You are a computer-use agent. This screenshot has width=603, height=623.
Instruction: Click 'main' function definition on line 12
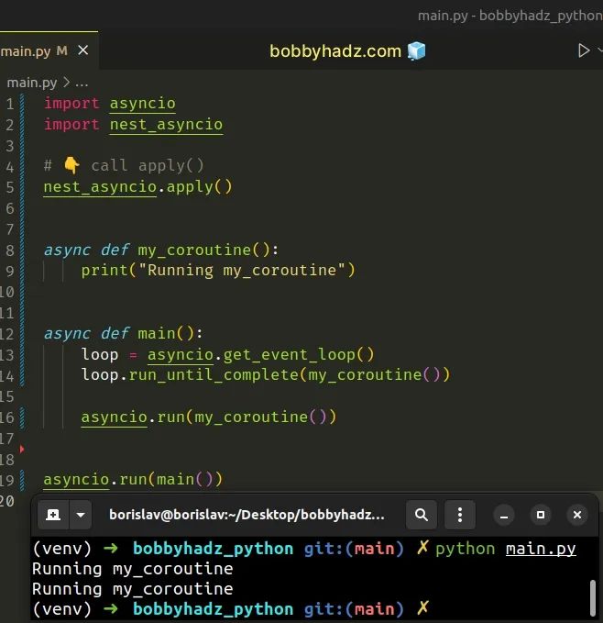(x=157, y=333)
